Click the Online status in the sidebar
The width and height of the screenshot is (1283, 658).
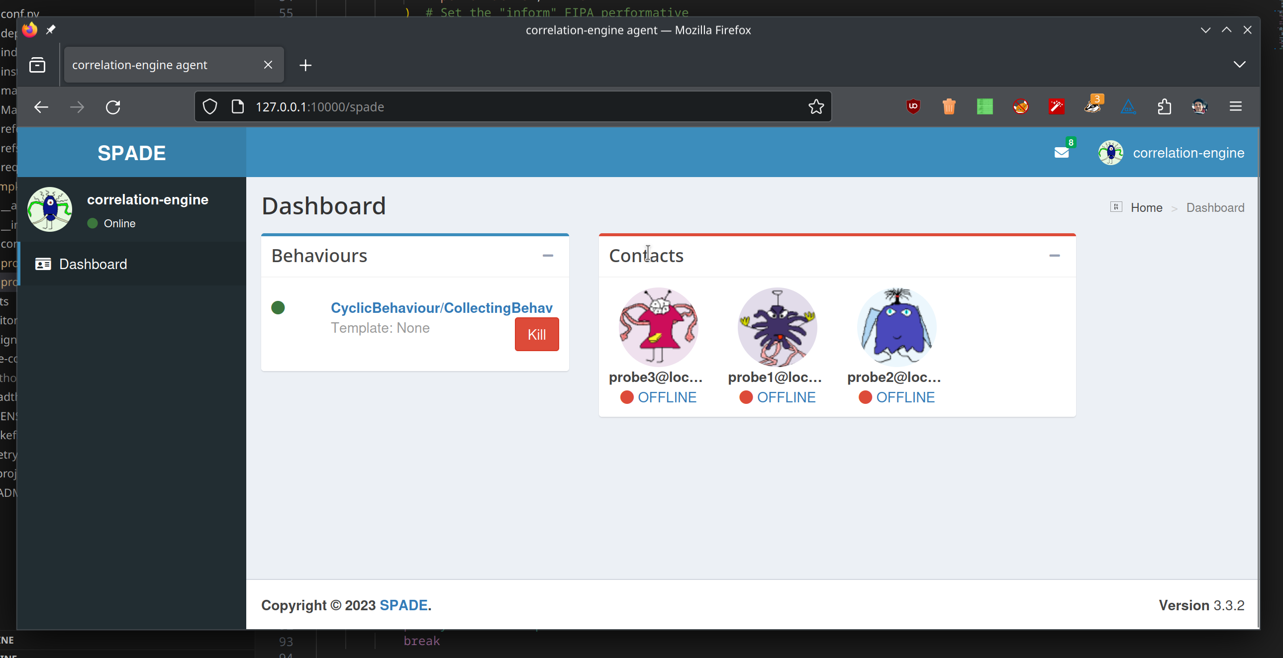pos(111,223)
